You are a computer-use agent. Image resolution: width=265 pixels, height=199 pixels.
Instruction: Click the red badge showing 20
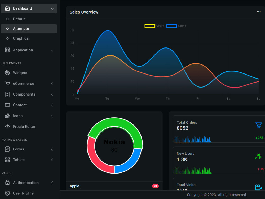pyautogui.click(x=155, y=186)
